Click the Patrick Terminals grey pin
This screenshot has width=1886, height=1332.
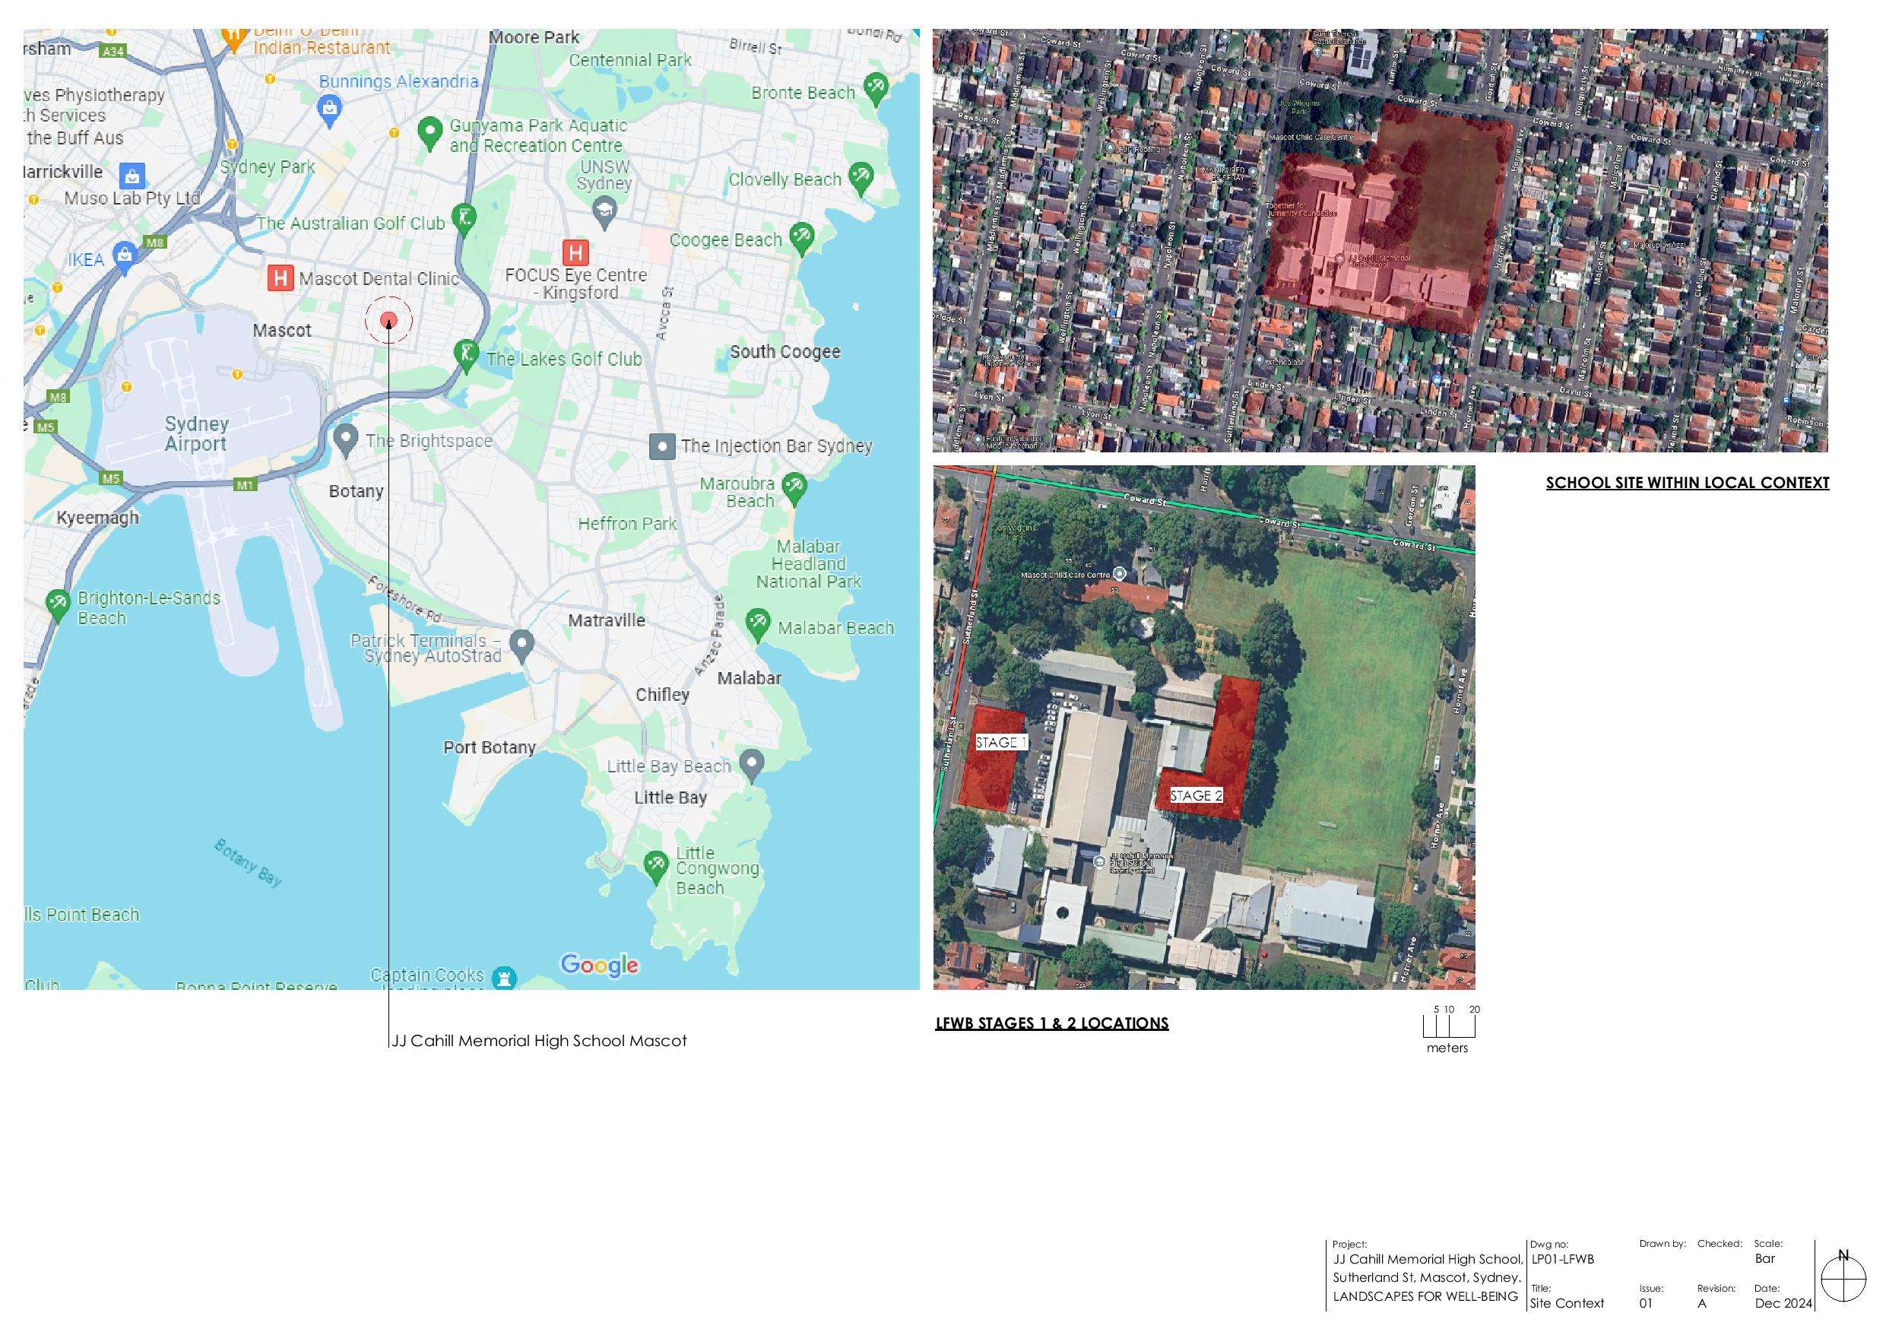click(521, 644)
